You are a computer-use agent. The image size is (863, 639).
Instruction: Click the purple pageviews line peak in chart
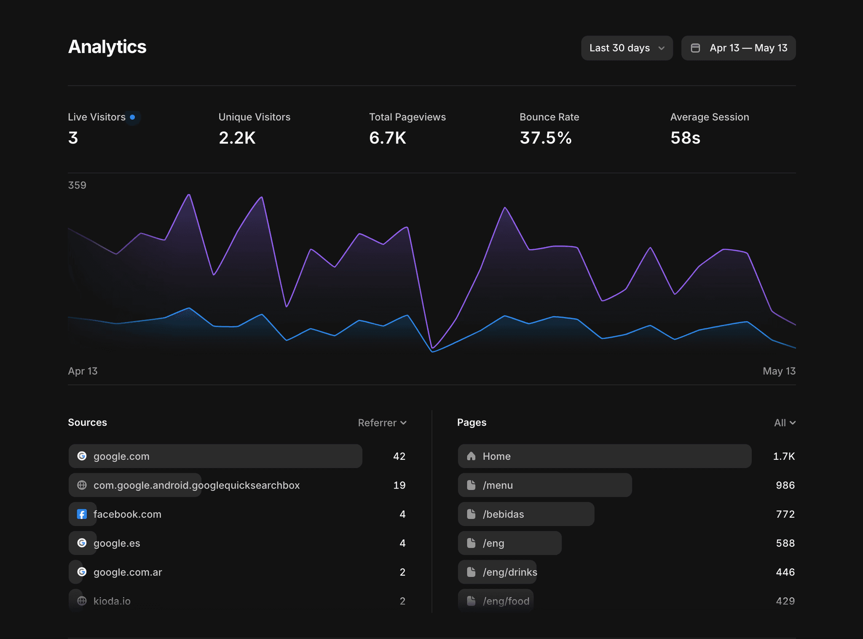tap(189, 195)
